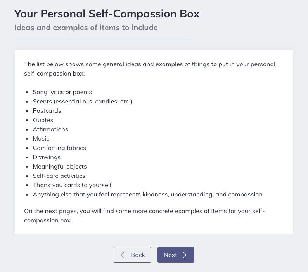This screenshot has width=308, height=272.
Task: Click the left chevron icon on Back
Action: click(123, 255)
